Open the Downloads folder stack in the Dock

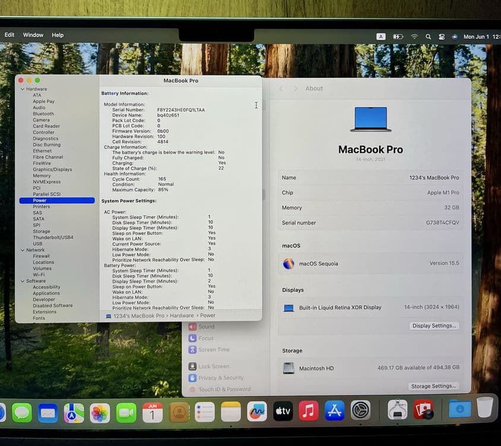[459, 408]
